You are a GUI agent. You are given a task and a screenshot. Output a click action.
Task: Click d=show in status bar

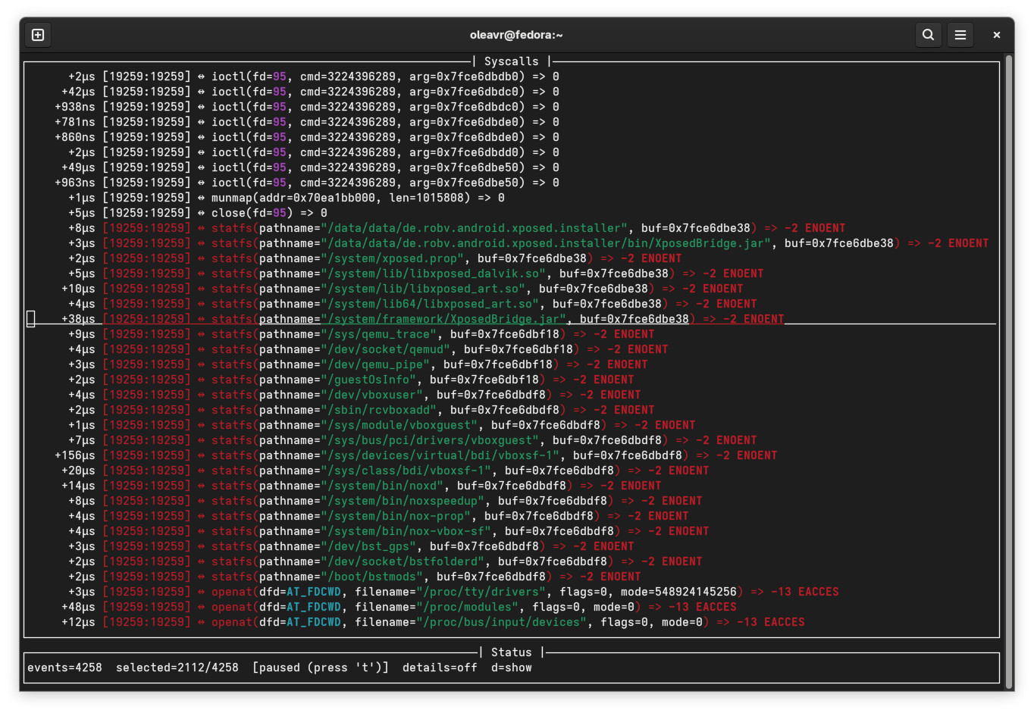pyautogui.click(x=511, y=668)
